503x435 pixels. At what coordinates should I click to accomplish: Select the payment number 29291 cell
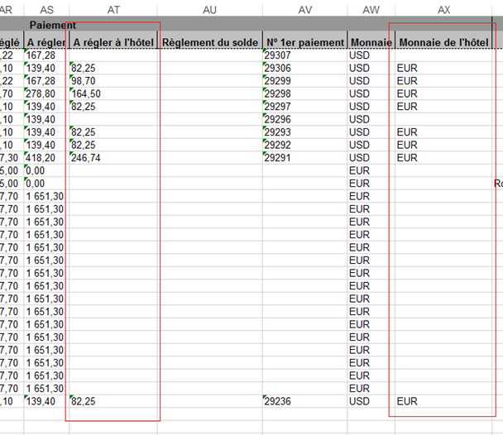[x=304, y=157]
